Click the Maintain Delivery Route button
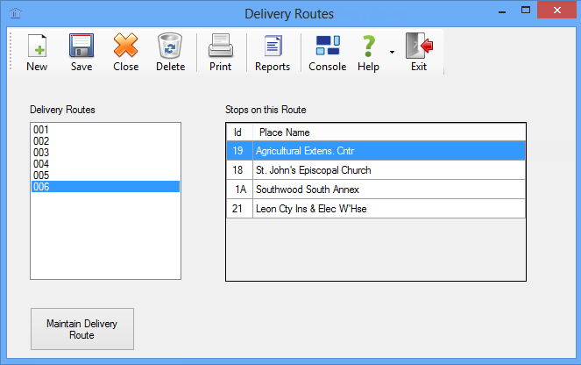581x365 pixels. tap(82, 329)
